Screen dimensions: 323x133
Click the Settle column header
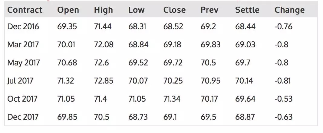click(x=247, y=10)
